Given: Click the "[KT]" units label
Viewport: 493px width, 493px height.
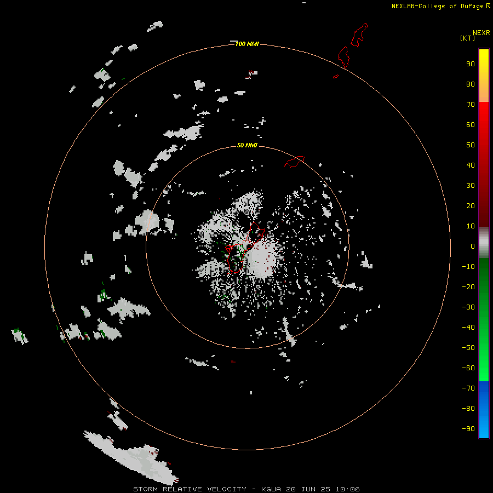Looking at the screenshot, I should tap(468, 38).
